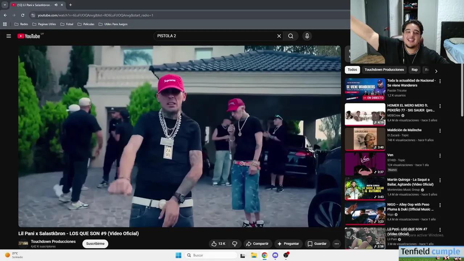Image resolution: width=464 pixels, height=261 pixels.
Task: Open the YouTube guide hamburger menu
Action: pyautogui.click(x=9, y=36)
